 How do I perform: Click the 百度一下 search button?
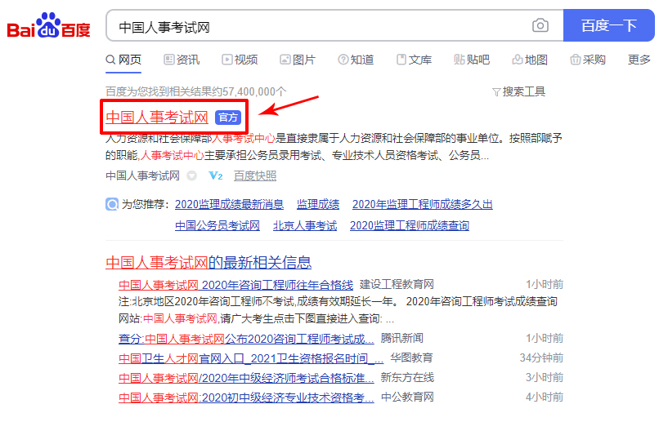609,25
